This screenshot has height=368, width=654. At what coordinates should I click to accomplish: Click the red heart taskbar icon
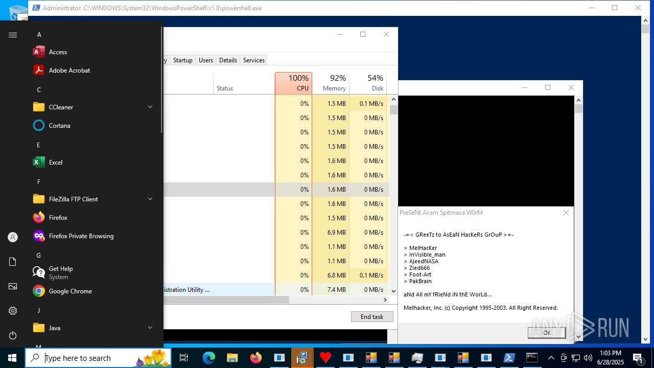(325, 358)
